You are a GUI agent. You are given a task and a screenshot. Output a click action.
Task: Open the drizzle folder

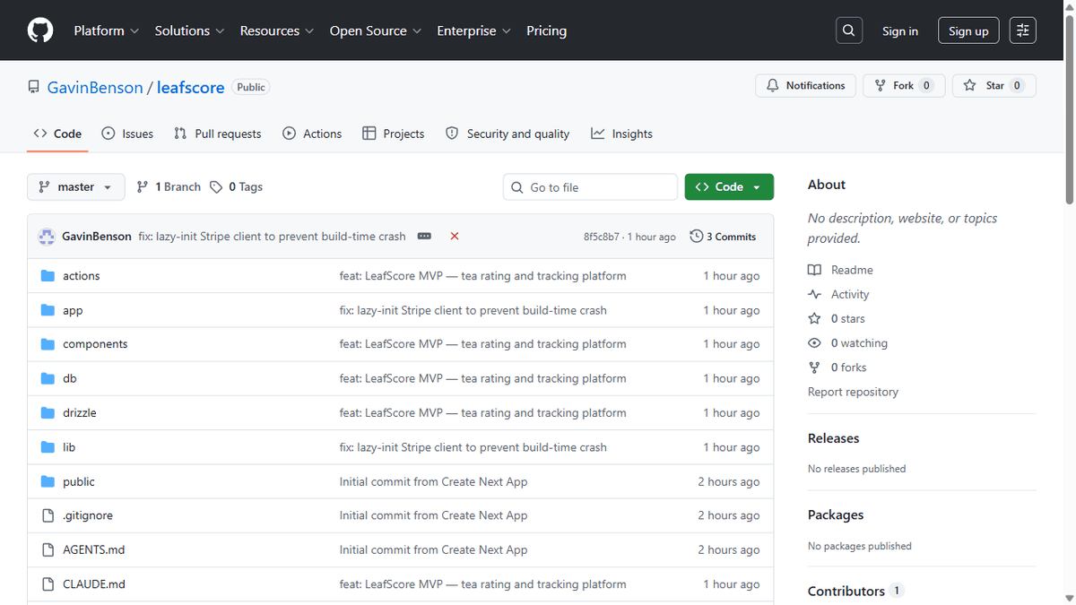80,413
